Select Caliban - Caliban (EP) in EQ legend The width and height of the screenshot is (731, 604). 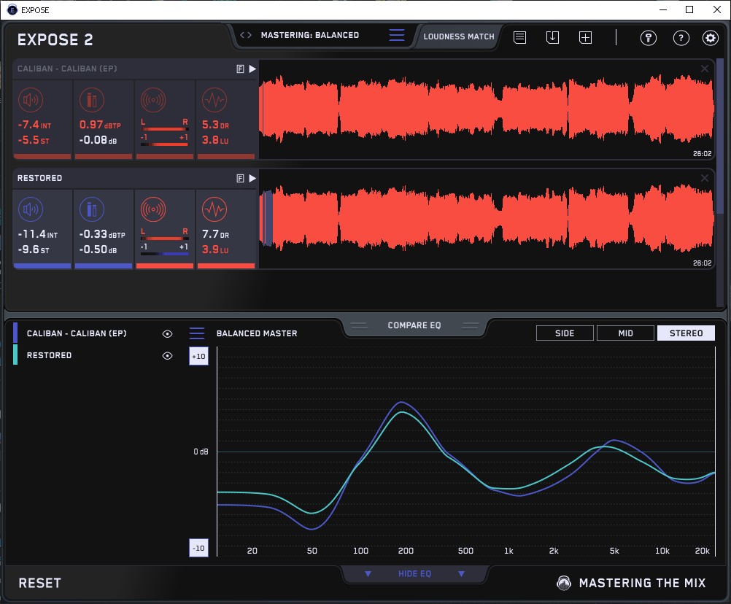pos(77,333)
